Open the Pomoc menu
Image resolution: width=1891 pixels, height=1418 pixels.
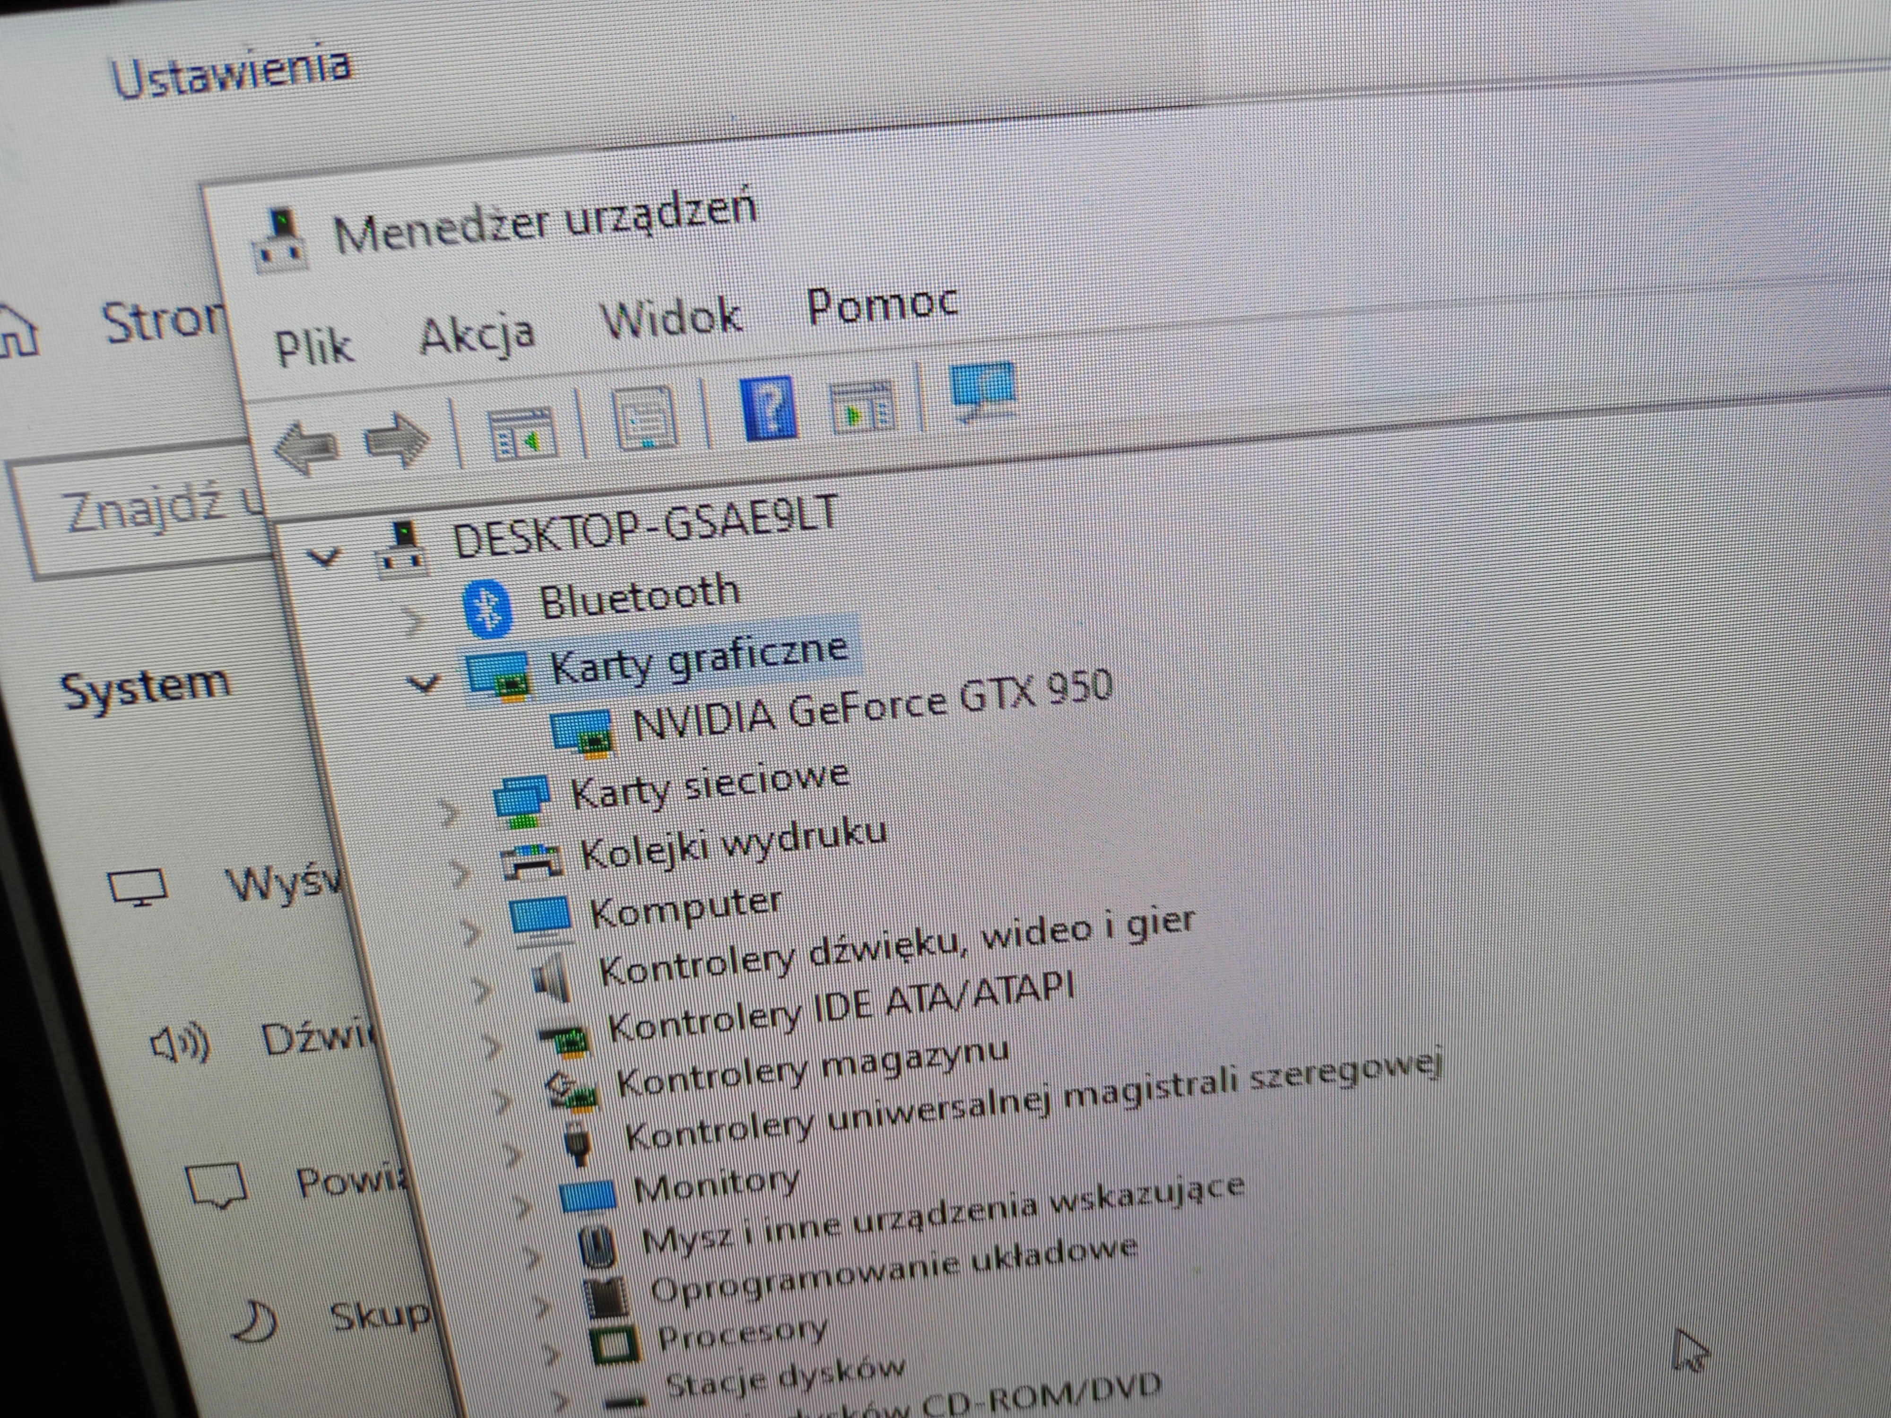point(882,303)
